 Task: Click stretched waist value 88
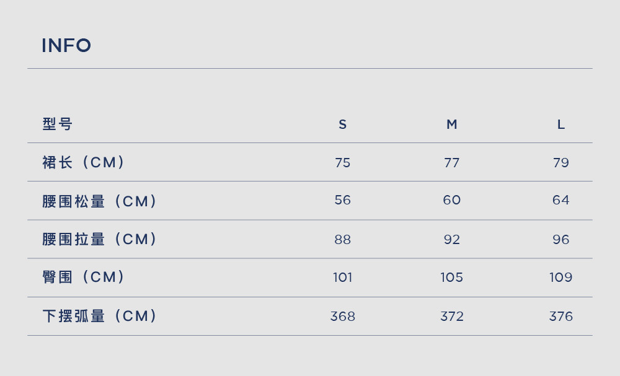343,239
